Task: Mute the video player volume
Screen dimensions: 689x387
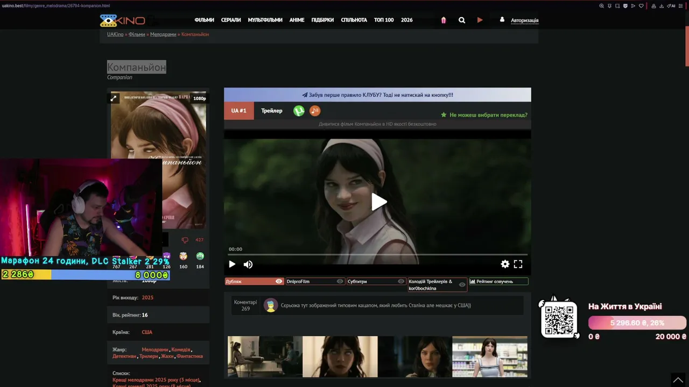Action: coord(248,264)
